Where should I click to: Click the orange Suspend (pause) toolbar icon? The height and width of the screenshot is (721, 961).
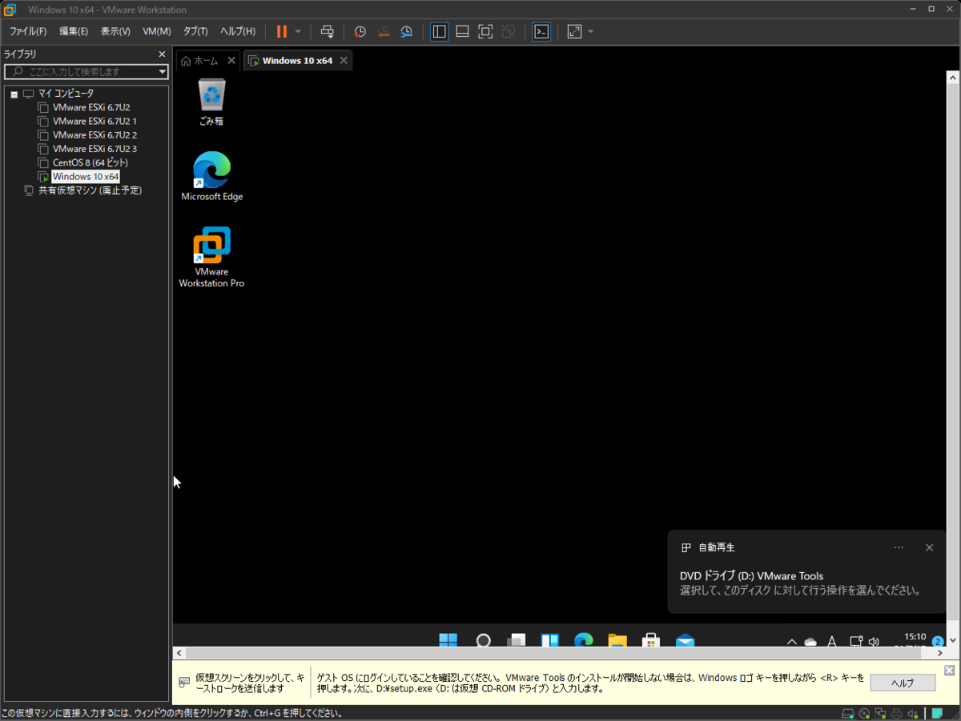[281, 31]
